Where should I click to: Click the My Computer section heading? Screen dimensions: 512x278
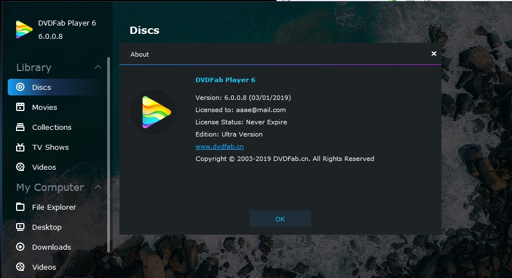coord(50,188)
